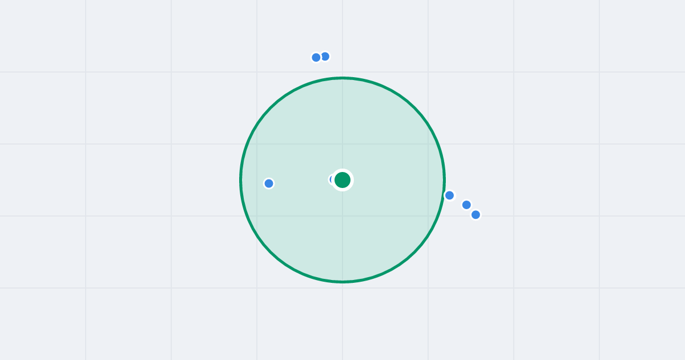685x360 pixels.
Task: Select middle dot of three right-side dots
Action: coord(466,205)
